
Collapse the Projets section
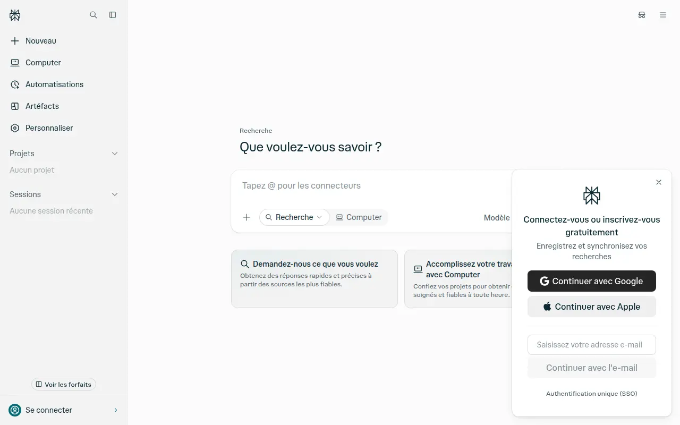click(x=115, y=154)
